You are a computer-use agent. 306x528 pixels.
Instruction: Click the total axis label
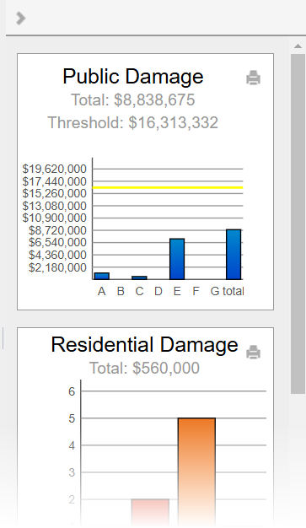[234, 291]
